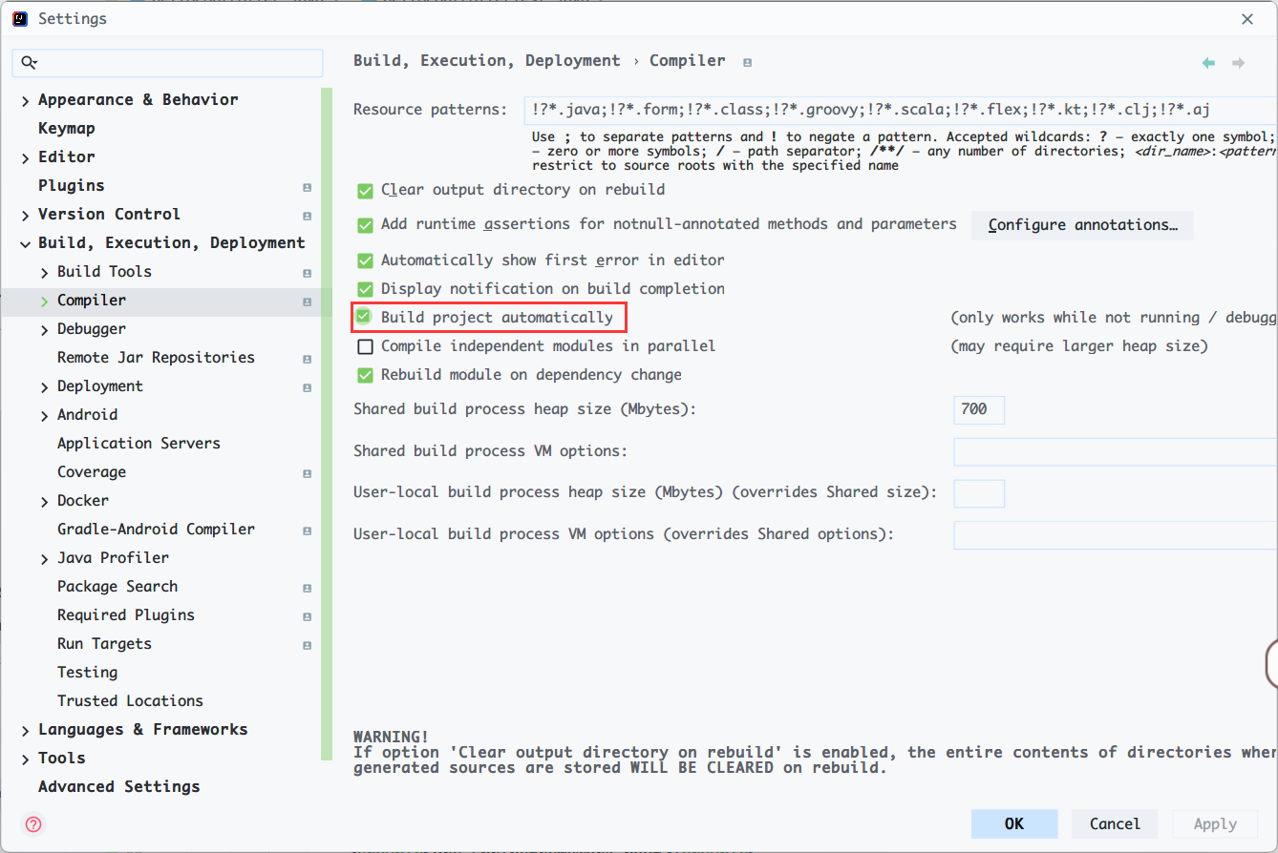The image size is (1278, 853).
Task: Click the help question mark icon
Action: click(x=33, y=824)
